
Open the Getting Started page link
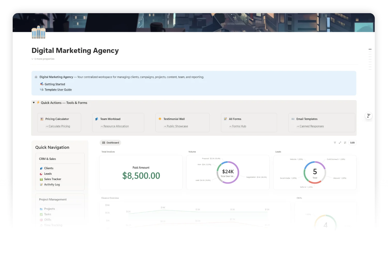point(55,84)
